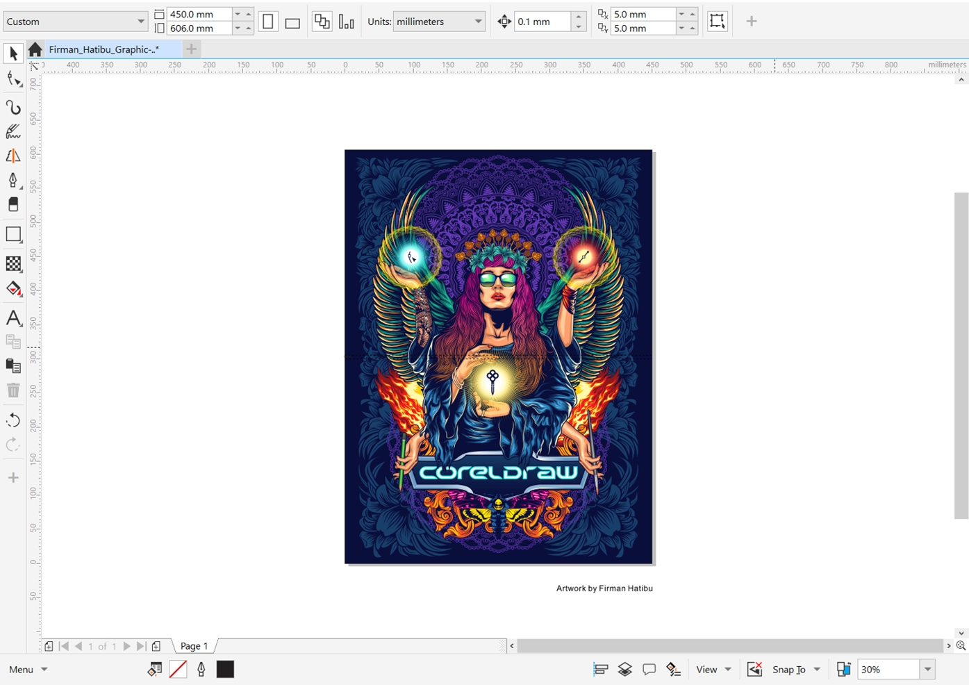Toggle the Snap Off icon
This screenshot has width=969, height=685.
tap(754, 669)
